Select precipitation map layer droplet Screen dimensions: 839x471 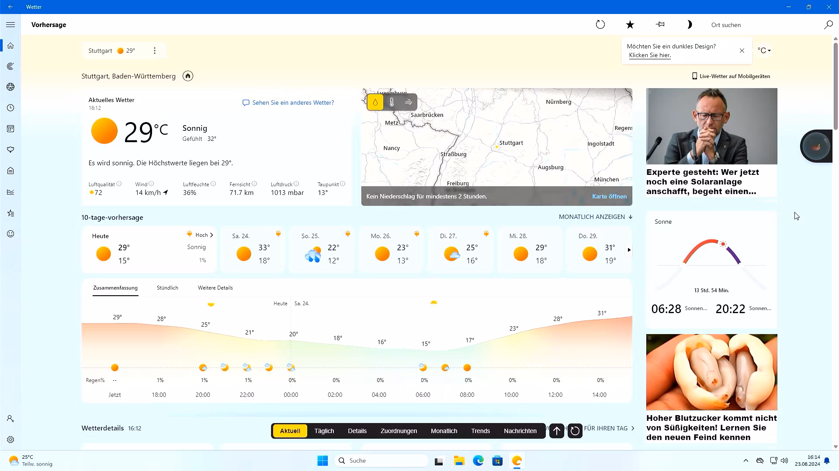coord(375,102)
